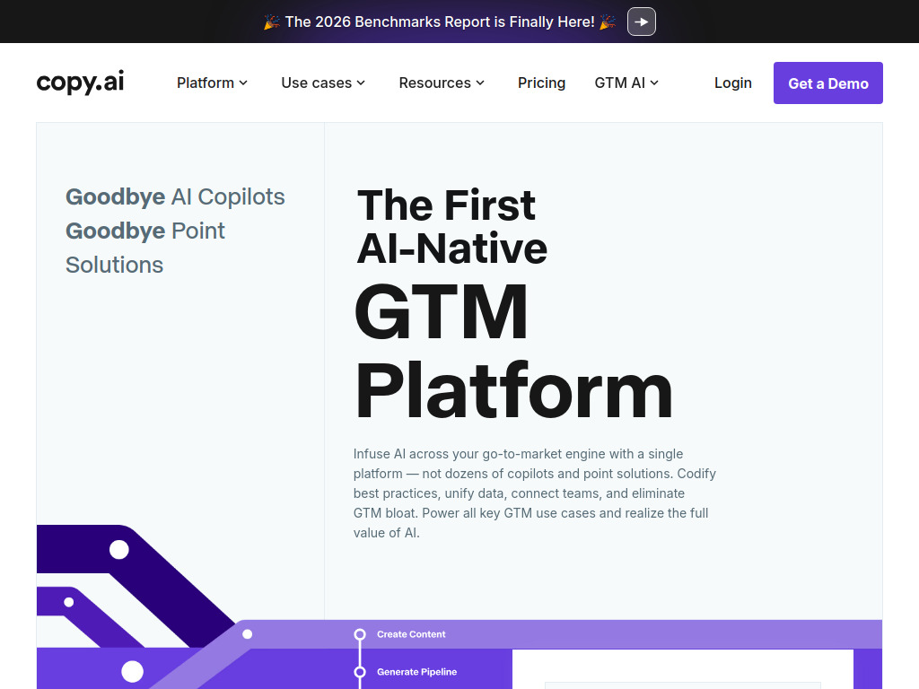Click the GTM Platform headline

[x=512, y=352]
